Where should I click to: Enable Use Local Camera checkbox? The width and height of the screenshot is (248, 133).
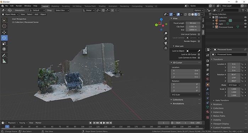tap(199, 34)
